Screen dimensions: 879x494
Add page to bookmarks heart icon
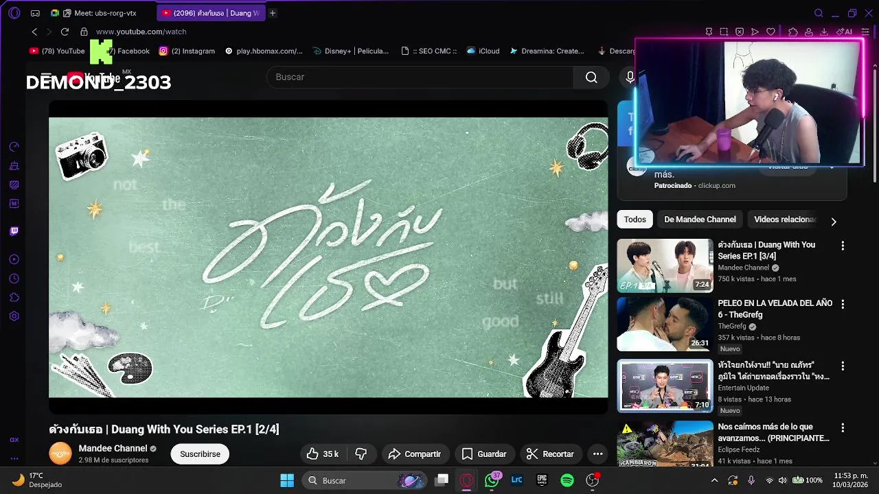(770, 32)
